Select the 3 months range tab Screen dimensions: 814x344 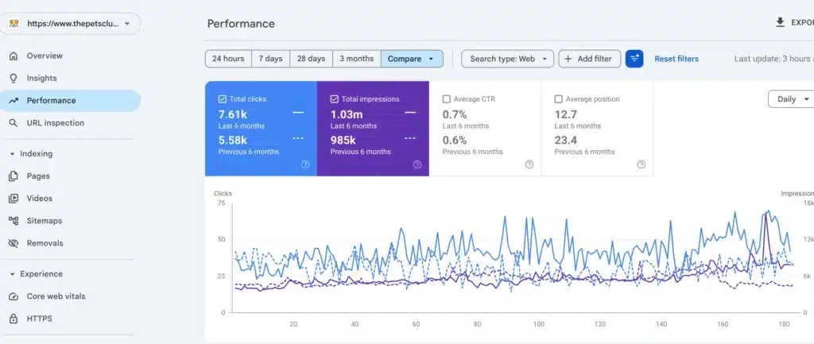click(x=357, y=59)
